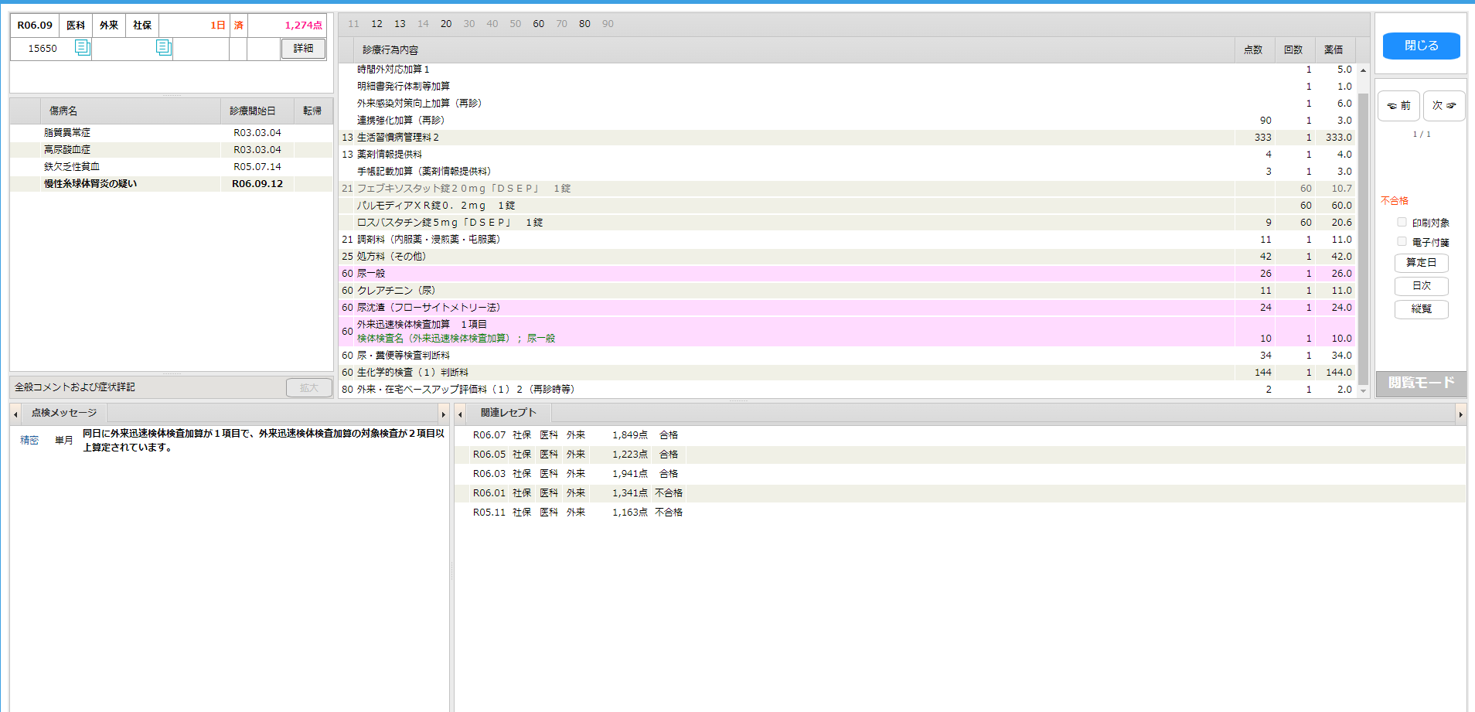Jump to category 12 tab

point(376,24)
